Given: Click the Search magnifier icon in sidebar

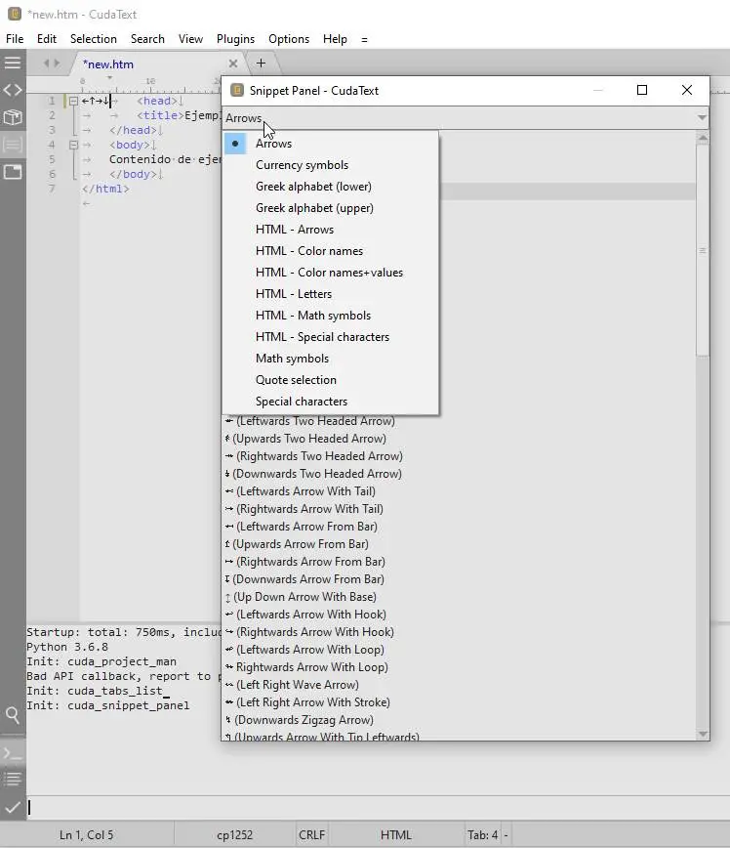Looking at the screenshot, I should point(13,715).
